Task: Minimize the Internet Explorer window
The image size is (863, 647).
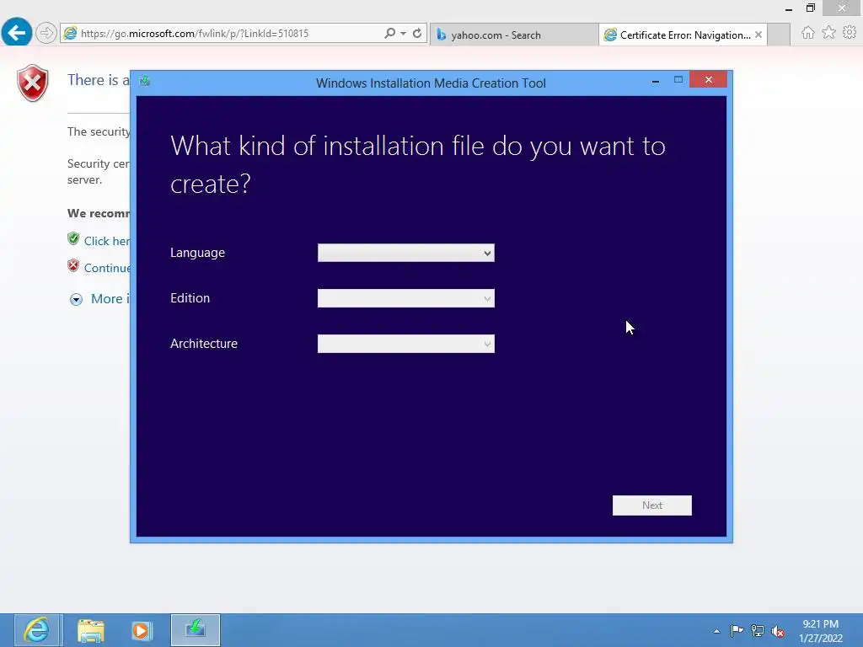Action: pos(789,8)
